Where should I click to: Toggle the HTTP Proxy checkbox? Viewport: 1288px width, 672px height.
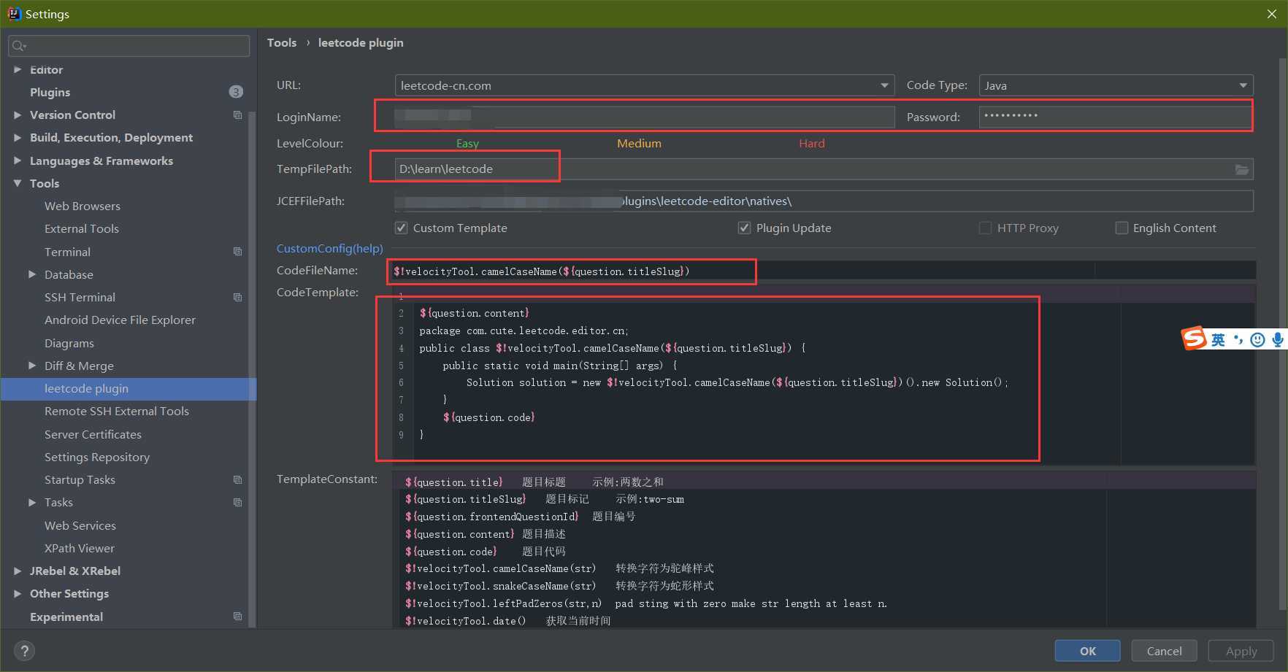pos(985,228)
